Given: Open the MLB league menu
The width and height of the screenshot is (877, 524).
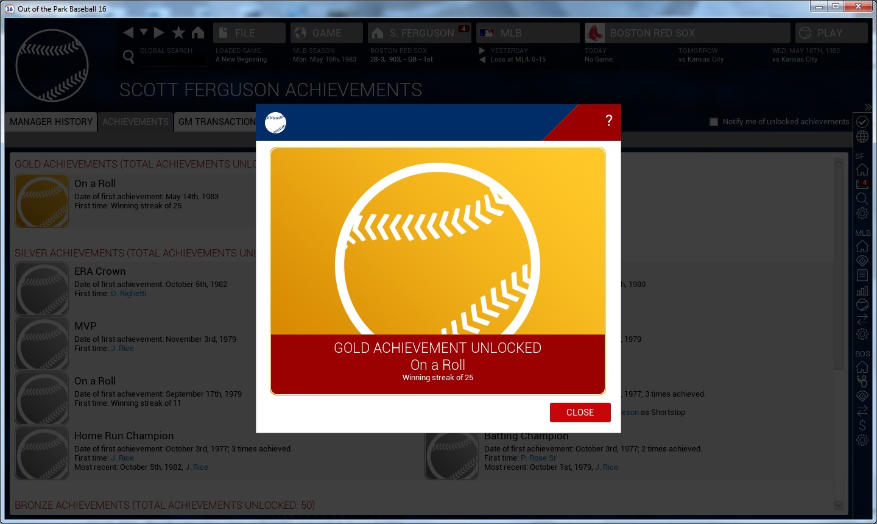Looking at the screenshot, I should click(x=527, y=33).
